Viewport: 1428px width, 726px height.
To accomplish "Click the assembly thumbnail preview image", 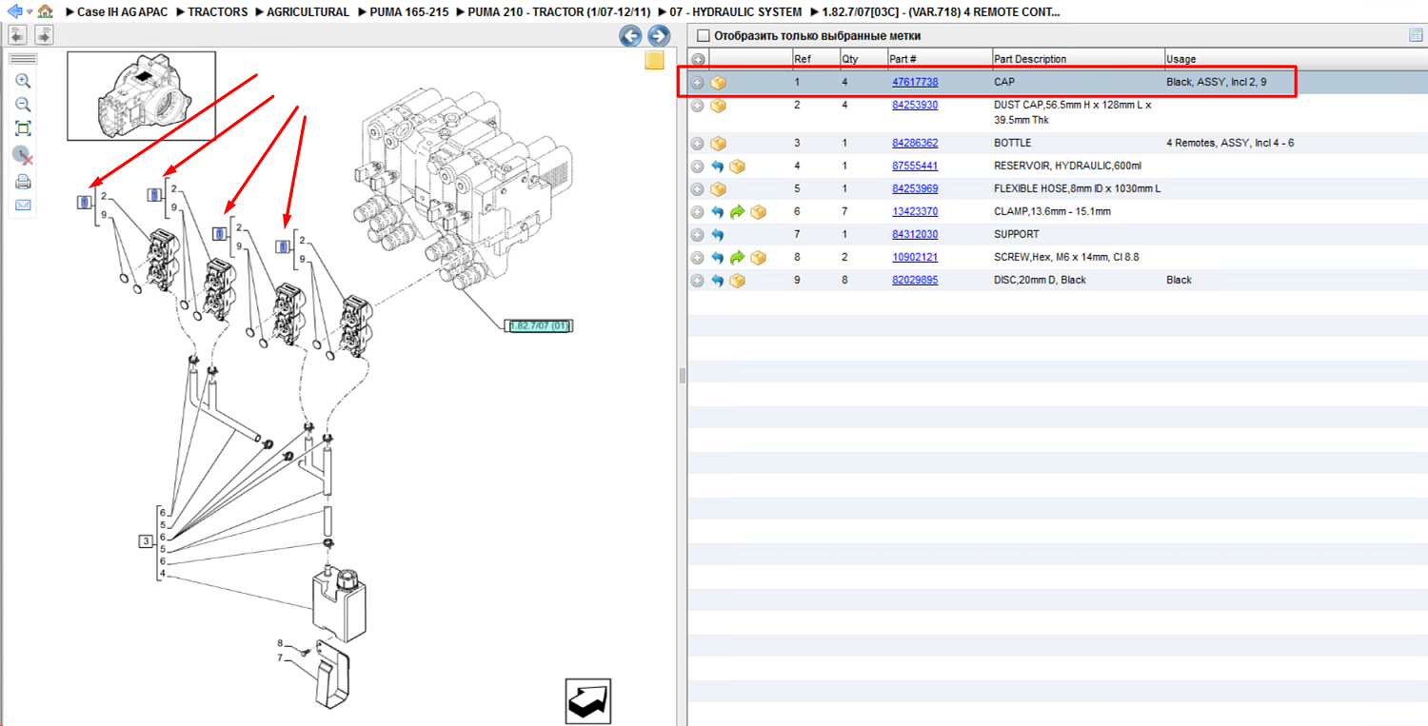I will [x=141, y=95].
